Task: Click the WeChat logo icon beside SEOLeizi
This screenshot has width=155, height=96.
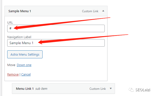Action: pyautogui.click(x=131, y=90)
